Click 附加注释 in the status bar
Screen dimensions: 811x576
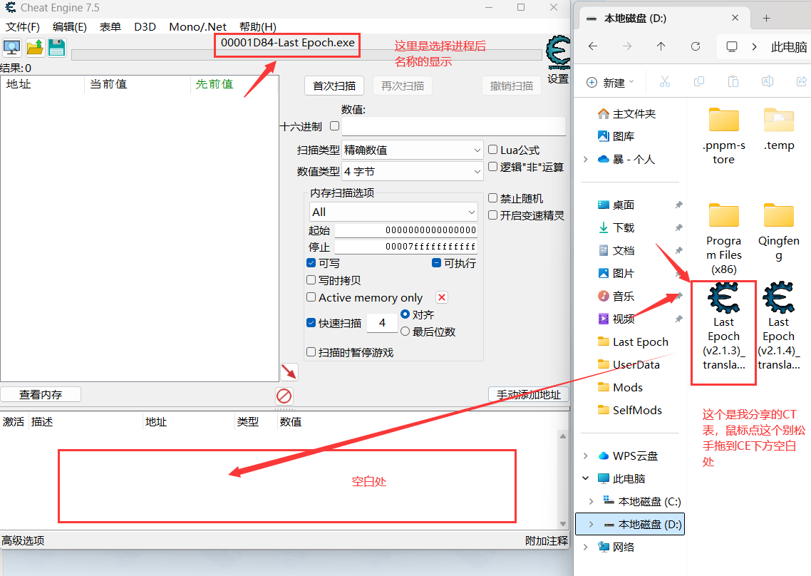(546, 541)
